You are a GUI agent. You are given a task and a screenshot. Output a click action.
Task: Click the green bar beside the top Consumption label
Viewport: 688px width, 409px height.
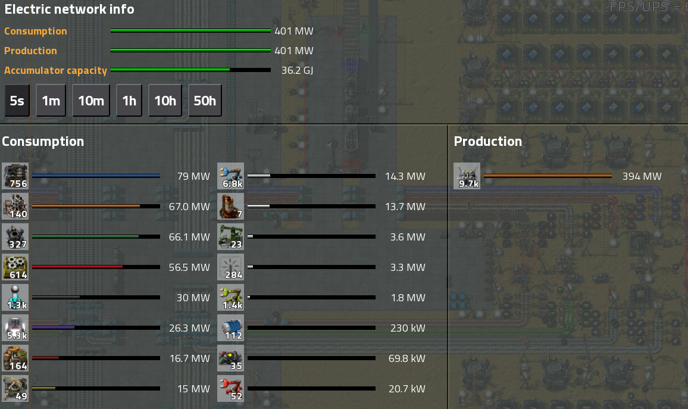click(191, 31)
